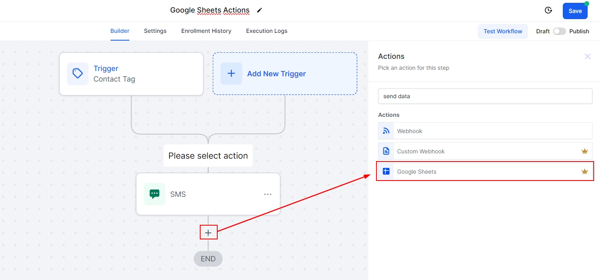This screenshot has width=601, height=280.
Task: Click the Test Workflow button
Action: (503, 31)
